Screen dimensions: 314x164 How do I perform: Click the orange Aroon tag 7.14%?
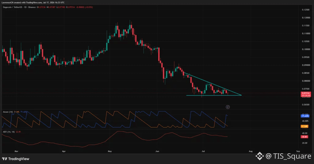(x=304, y=126)
